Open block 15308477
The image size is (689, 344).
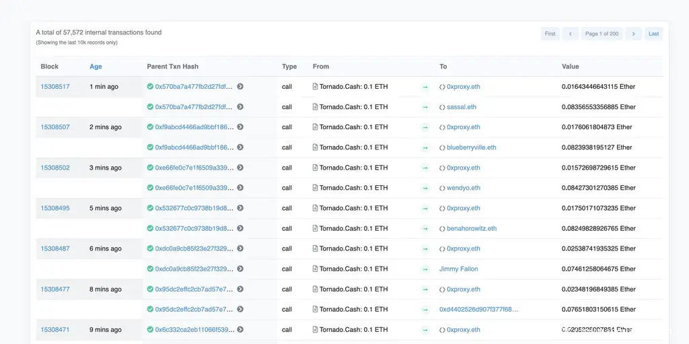(x=55, y=289)
